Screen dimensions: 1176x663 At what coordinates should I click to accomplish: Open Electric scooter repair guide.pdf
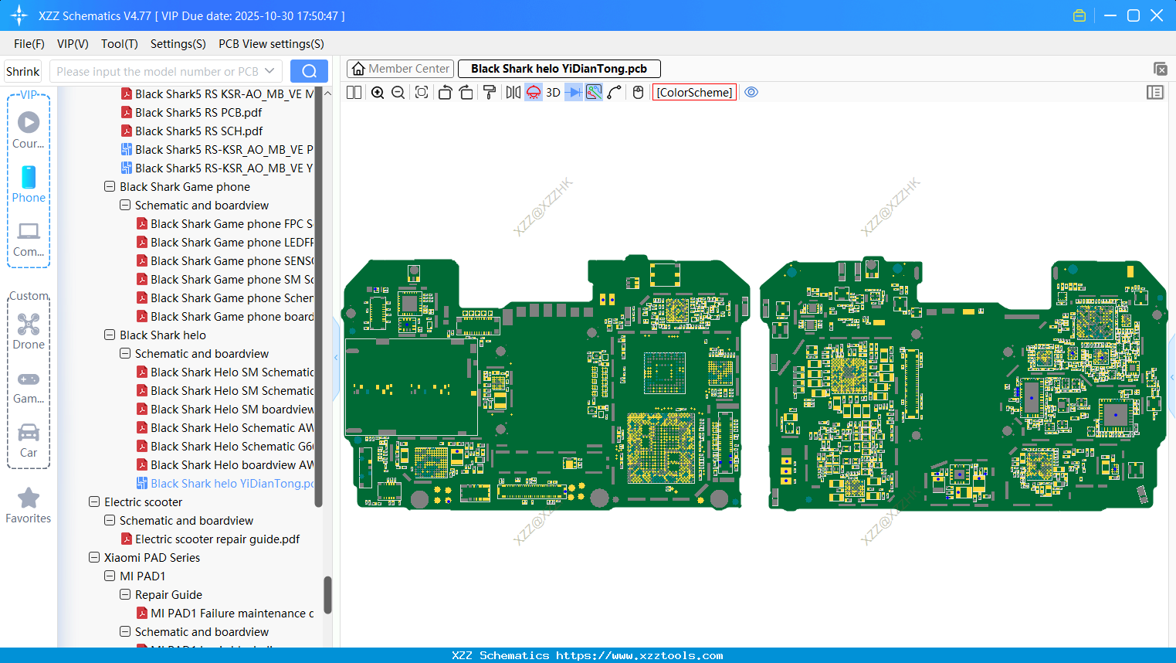point(217,539)
